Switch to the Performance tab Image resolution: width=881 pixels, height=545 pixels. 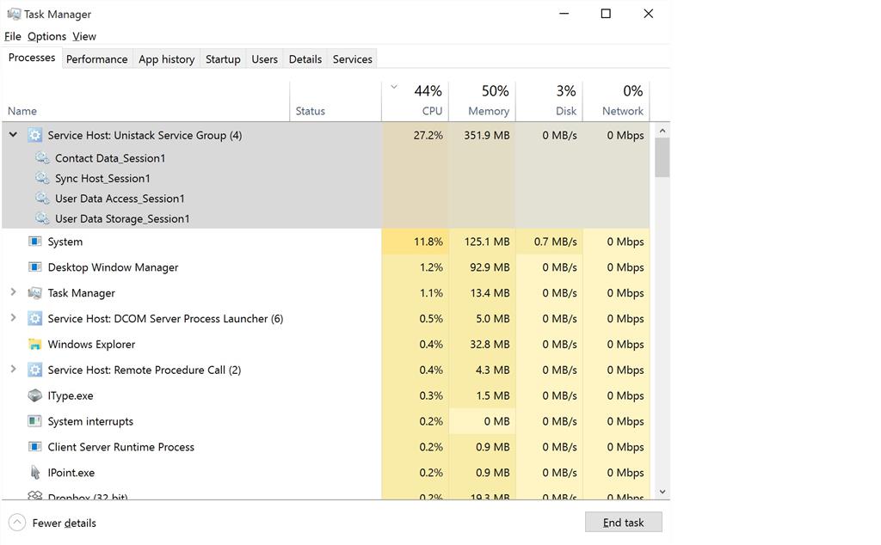coord(96,59)
